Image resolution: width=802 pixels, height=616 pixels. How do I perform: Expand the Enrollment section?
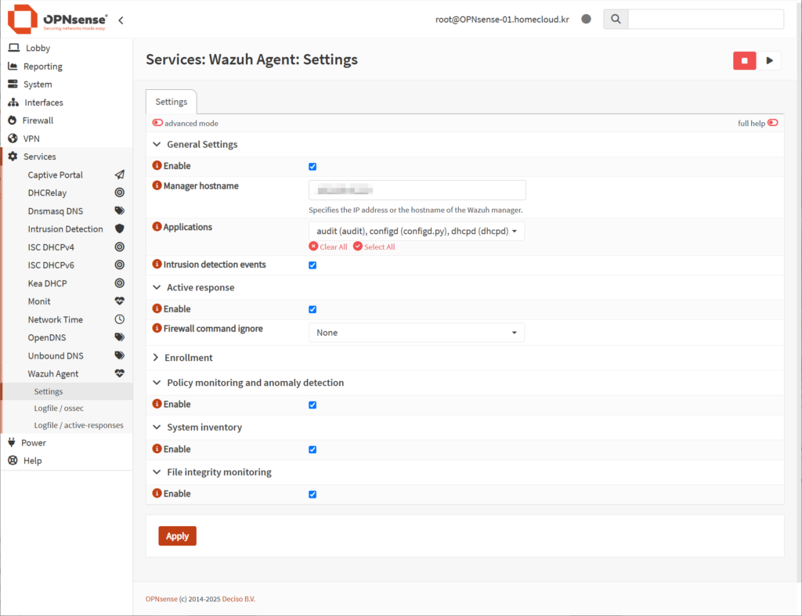click(188, 358)
